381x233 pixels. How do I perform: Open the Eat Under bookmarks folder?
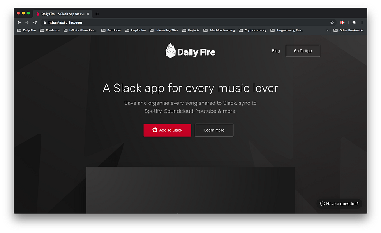coord(111,30)
